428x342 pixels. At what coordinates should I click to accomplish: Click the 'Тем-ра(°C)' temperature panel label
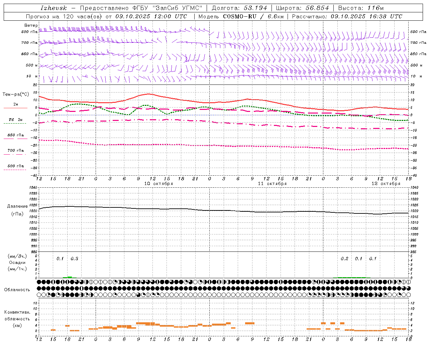pos(16,95)
